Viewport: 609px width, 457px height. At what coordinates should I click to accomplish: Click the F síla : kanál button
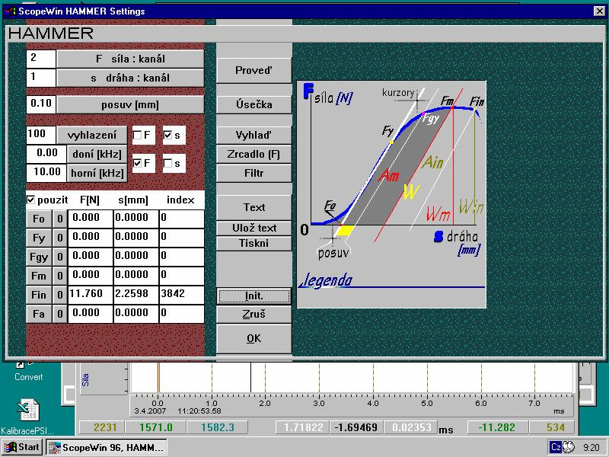130,59
